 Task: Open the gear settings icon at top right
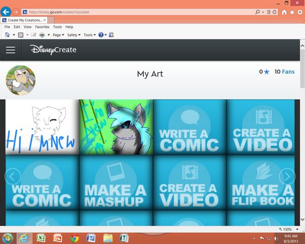pyautogui.click(x=300, y=12)
